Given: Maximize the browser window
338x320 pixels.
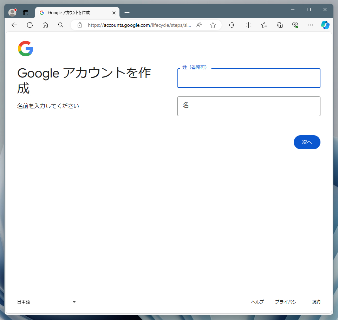Looking at the screenshot, I should 309,10.
